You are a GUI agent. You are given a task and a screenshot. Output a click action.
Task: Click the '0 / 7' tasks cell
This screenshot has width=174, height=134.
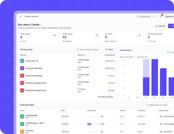point(122,132)
